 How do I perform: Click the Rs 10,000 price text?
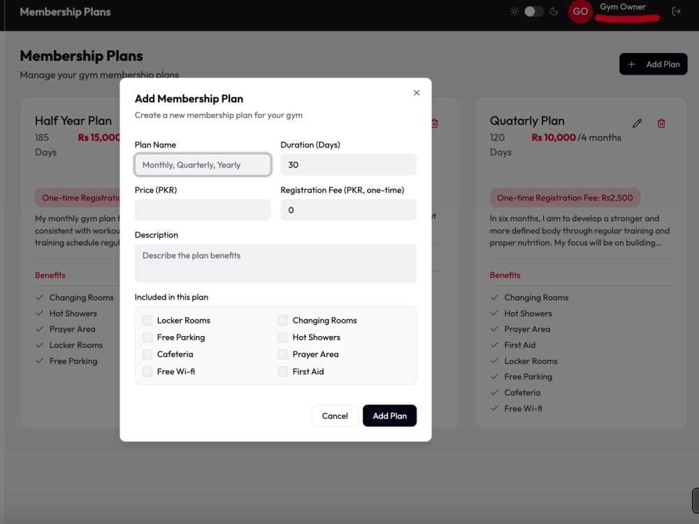tap(553, 138)
